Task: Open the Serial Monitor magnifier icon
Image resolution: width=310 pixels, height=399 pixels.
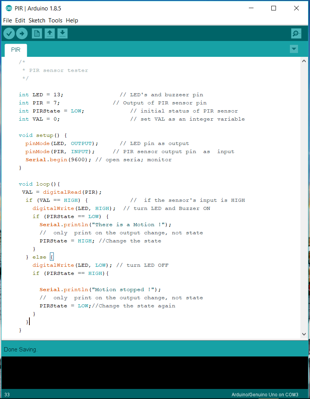Action: pos(296,34)
